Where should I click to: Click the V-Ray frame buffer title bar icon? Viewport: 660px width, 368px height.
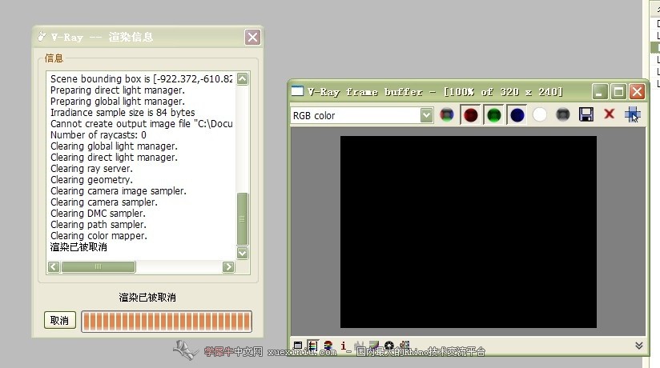click(297, 91)
